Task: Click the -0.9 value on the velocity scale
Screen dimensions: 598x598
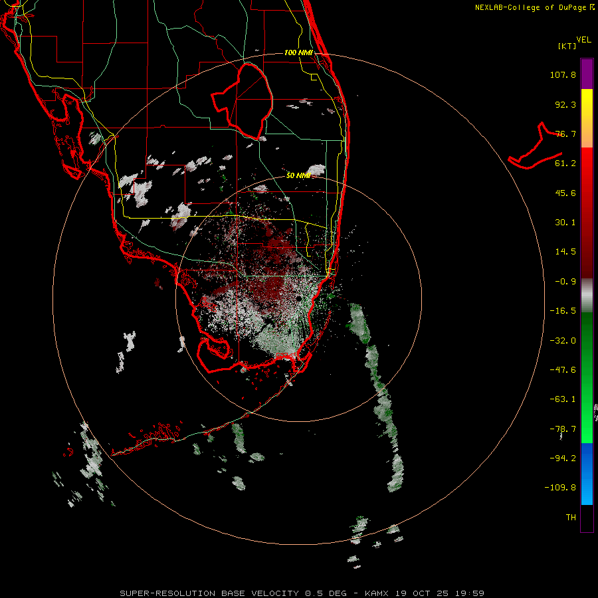Action: [565, 282]
